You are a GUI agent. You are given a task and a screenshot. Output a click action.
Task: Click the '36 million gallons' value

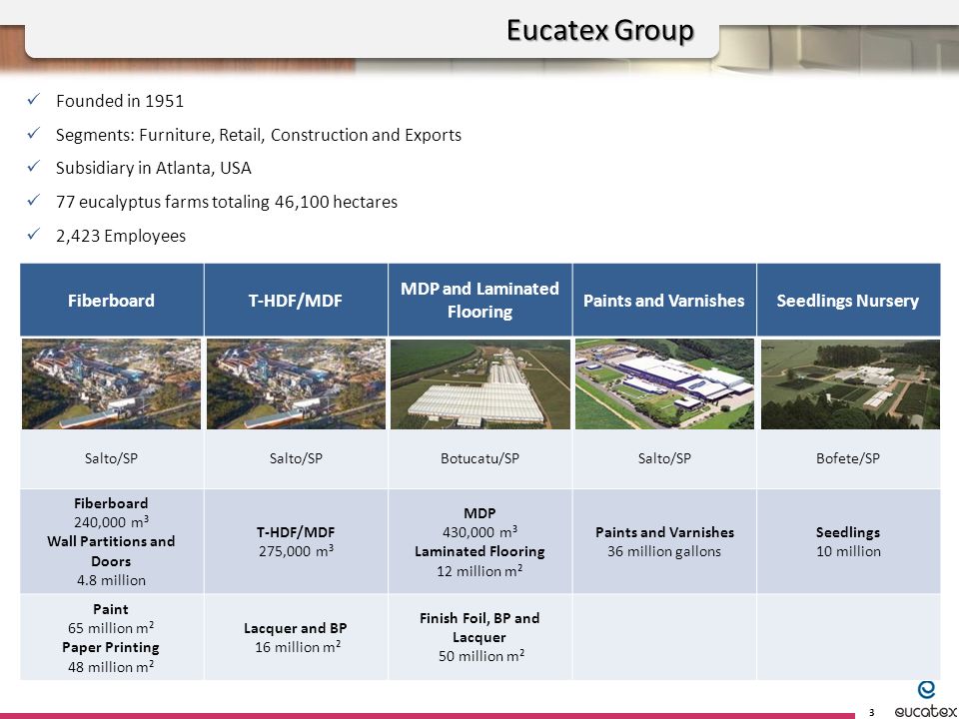(x=664, y=551)
